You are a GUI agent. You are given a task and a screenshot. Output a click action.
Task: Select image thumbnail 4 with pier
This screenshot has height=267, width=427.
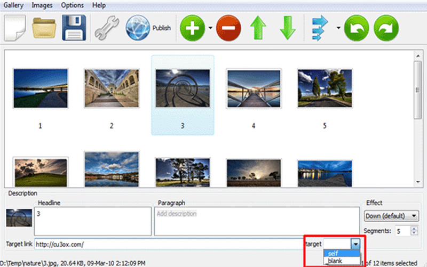(x=254, y=88)
